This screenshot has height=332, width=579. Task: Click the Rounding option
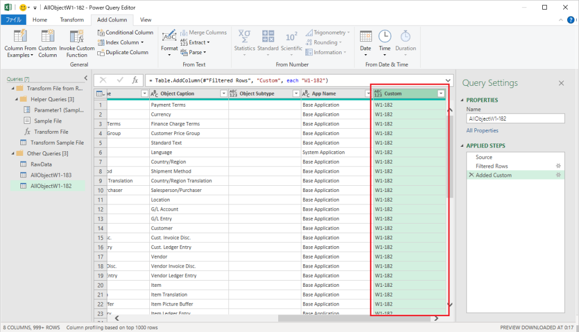[323, 42]
